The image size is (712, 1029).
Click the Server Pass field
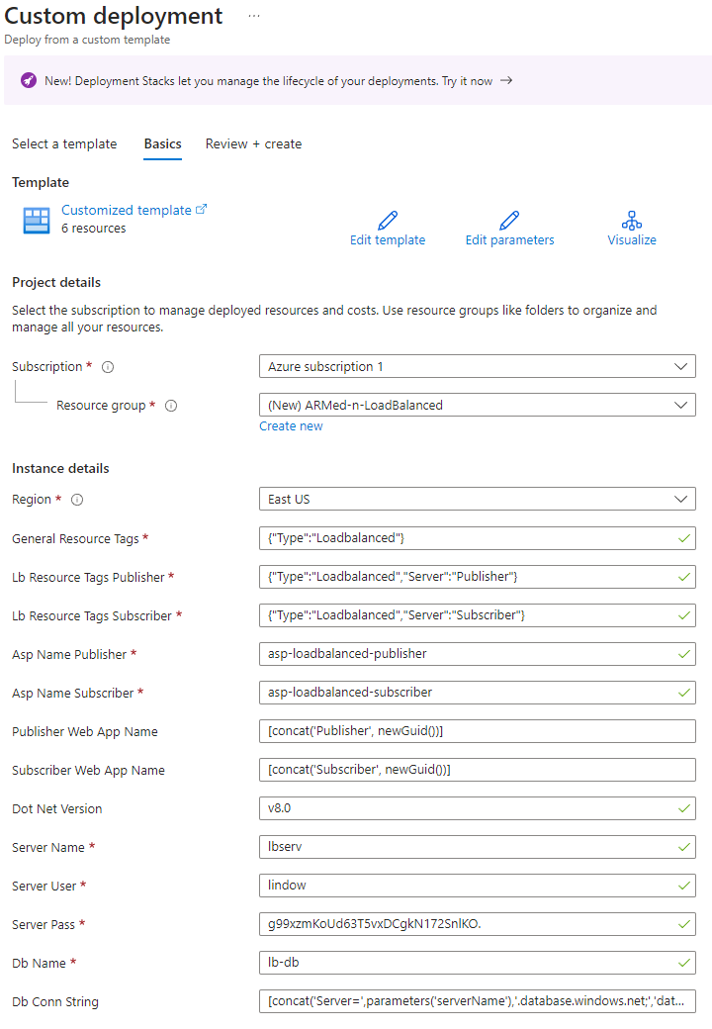(x=478, y=924)
